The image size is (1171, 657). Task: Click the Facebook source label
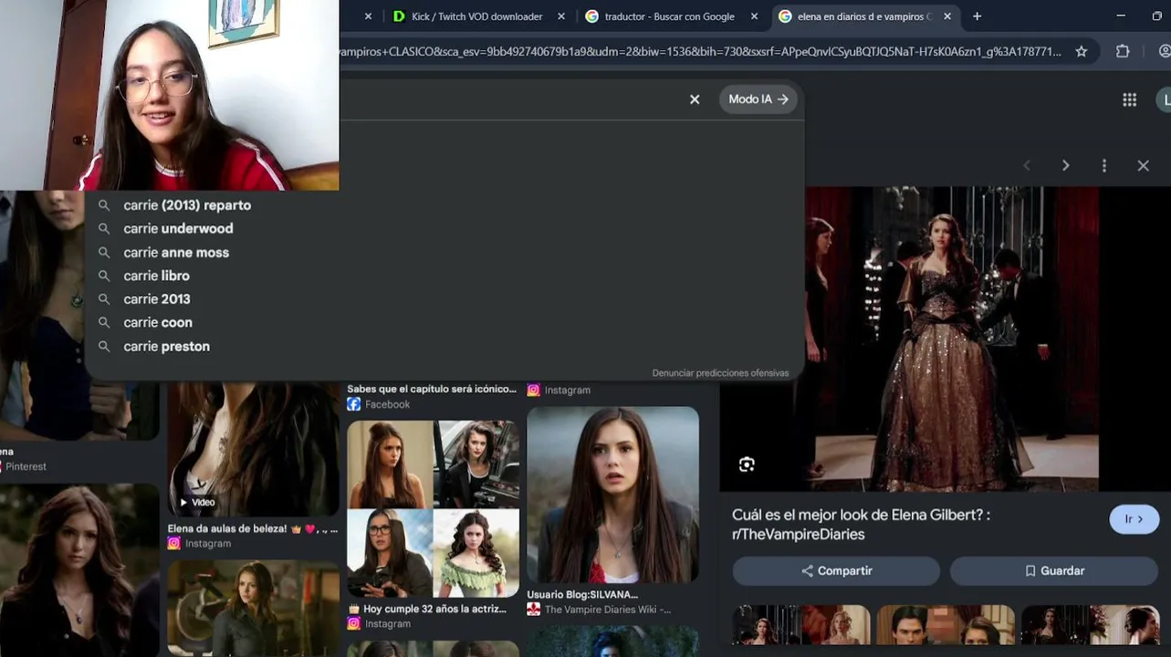[388, 404]
